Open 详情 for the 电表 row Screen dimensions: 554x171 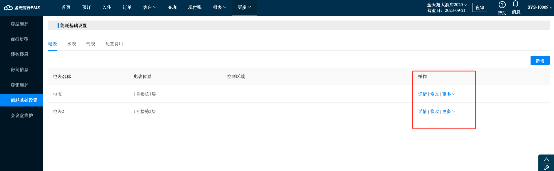click(x=422, y=94)
